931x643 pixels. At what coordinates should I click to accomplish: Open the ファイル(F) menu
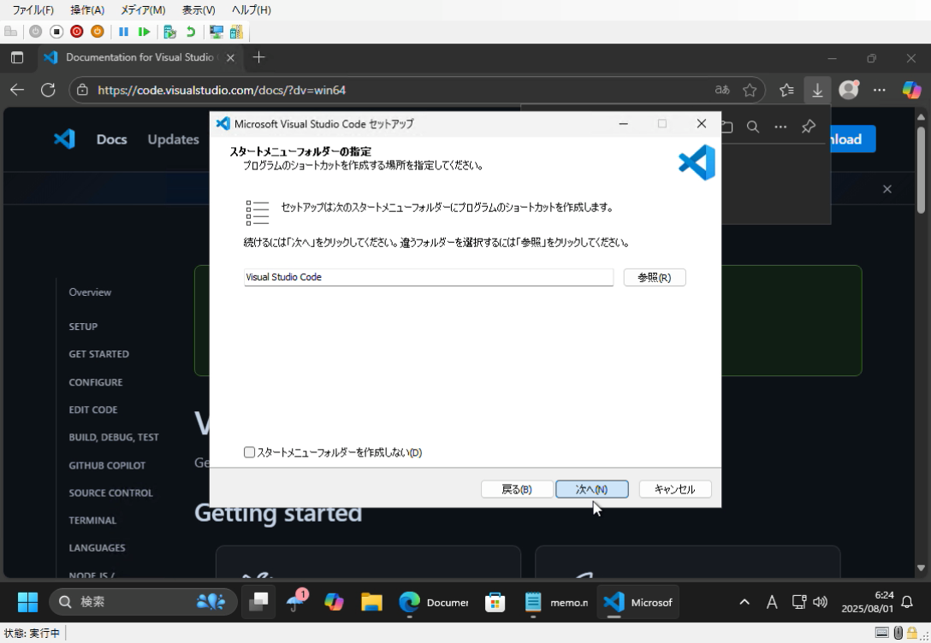pyautogui.click(x=33, y=10)
